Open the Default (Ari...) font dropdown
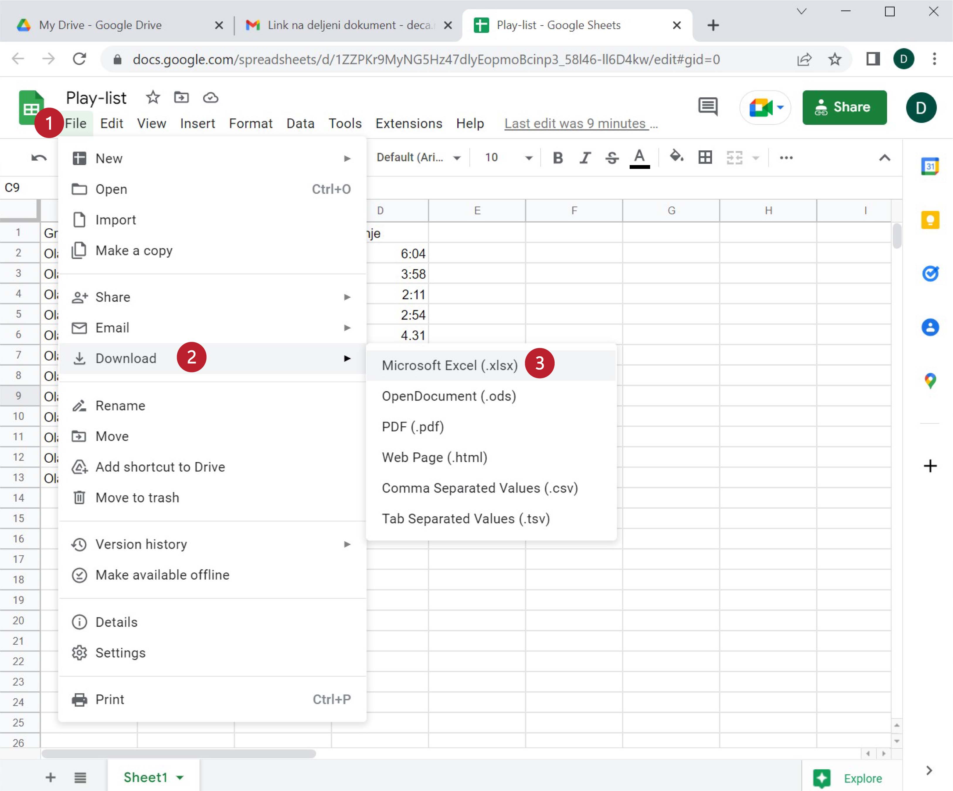The image size is (953, 791). pos(418,157)
